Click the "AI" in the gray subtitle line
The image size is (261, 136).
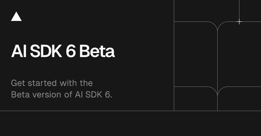point(79,95)
